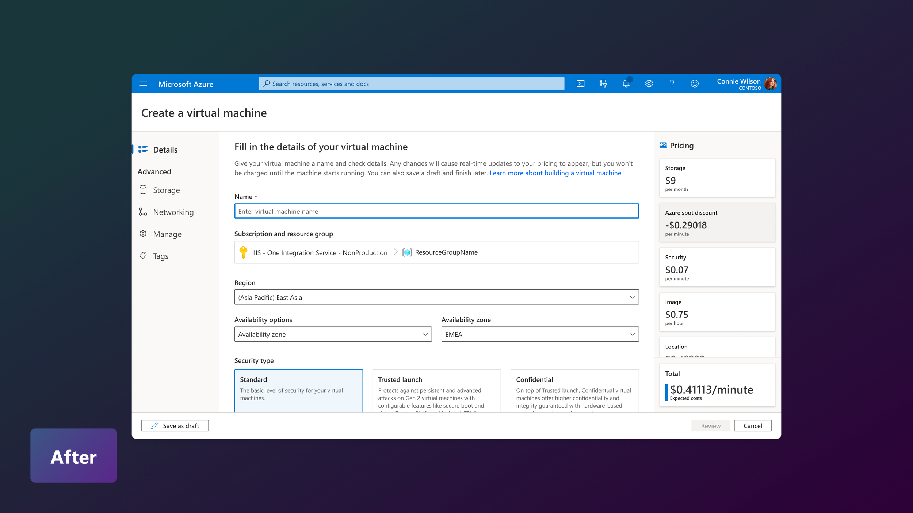The width and height of the screenshot is (913, 513).
Task: Expand Availability zone EMEA dropdown
Action: [x=540, y=334]
